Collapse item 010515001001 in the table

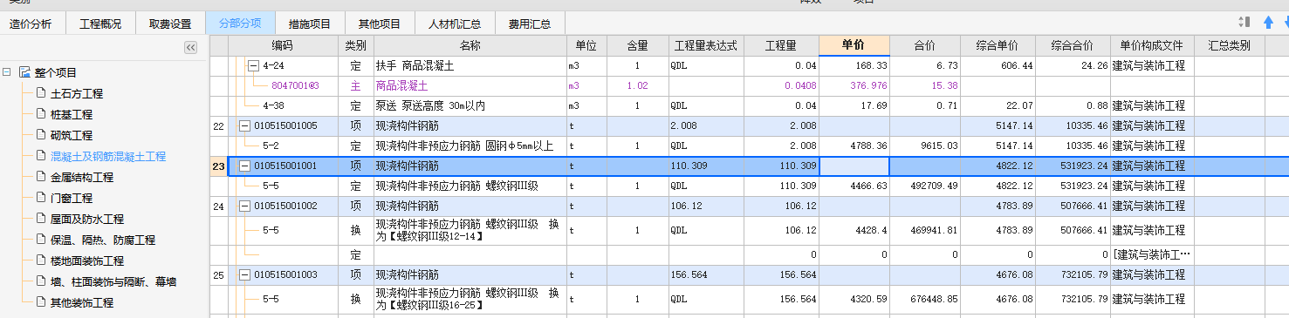[x=244, y=166]
